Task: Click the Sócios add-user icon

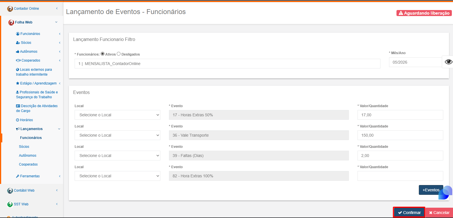Action: point(18,43)
